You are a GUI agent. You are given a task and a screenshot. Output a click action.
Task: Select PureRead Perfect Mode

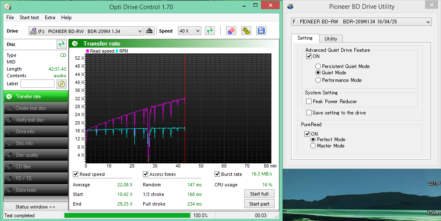click(313, 140)
